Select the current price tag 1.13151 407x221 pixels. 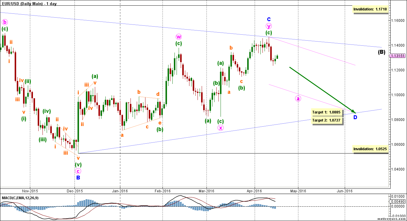pos(398,56)
